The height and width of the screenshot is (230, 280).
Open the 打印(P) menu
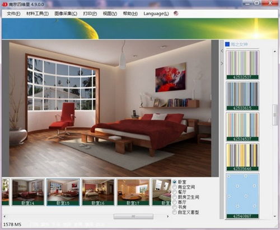click(90, 13)
